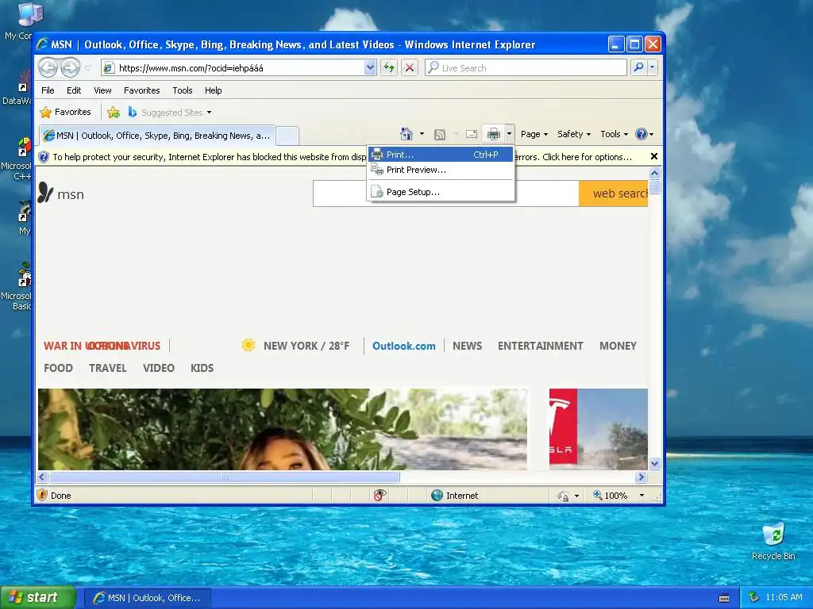
Task: Choose Print Preview... menu item
Action: 441,170
